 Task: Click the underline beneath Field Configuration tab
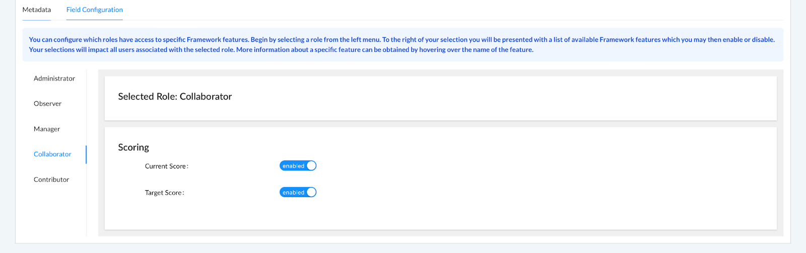coord(95,20)
